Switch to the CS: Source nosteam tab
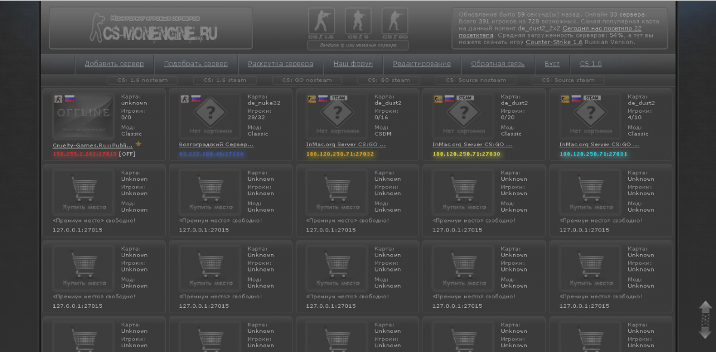716x352 pixels. [476, 80]
